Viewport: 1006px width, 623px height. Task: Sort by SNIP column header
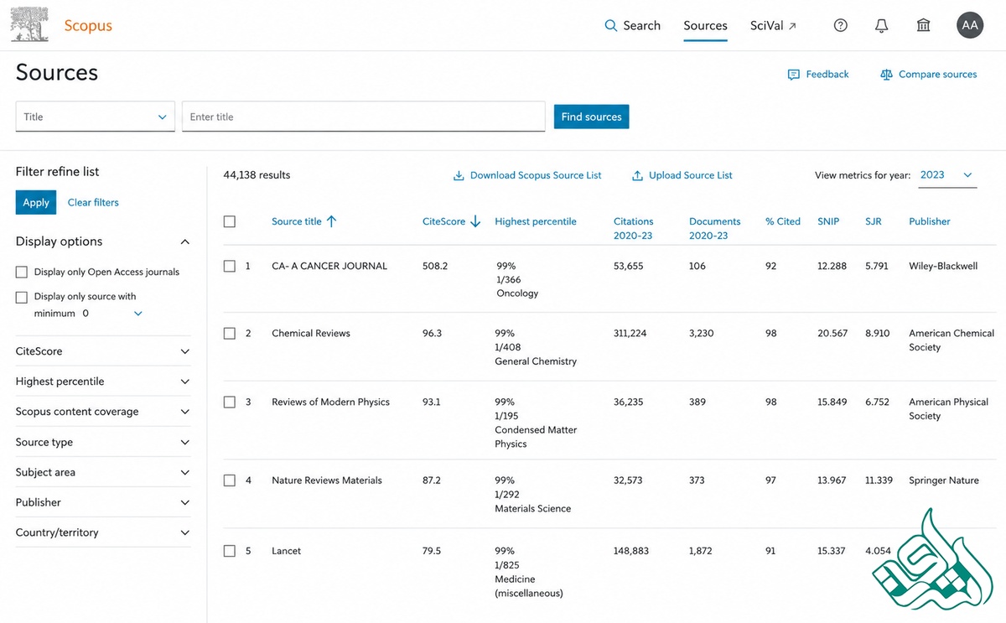pyautogui.click(x=827, y=221)
